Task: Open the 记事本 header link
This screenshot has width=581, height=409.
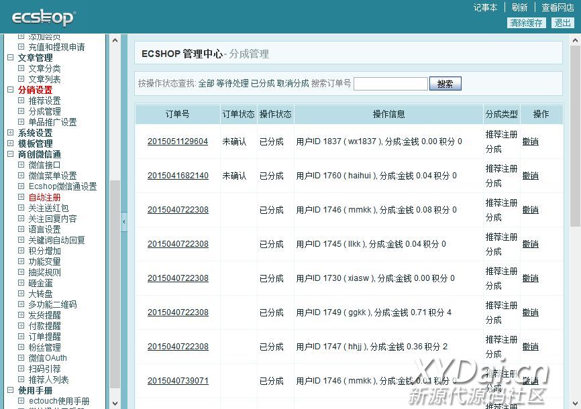Action: click(485, 7)
